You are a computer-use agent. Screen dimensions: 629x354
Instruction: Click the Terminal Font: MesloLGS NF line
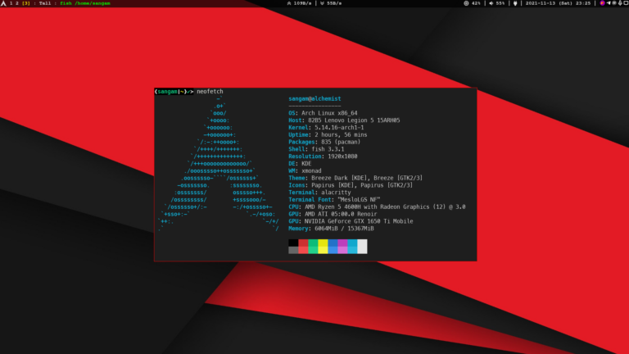tap(334, 200)
